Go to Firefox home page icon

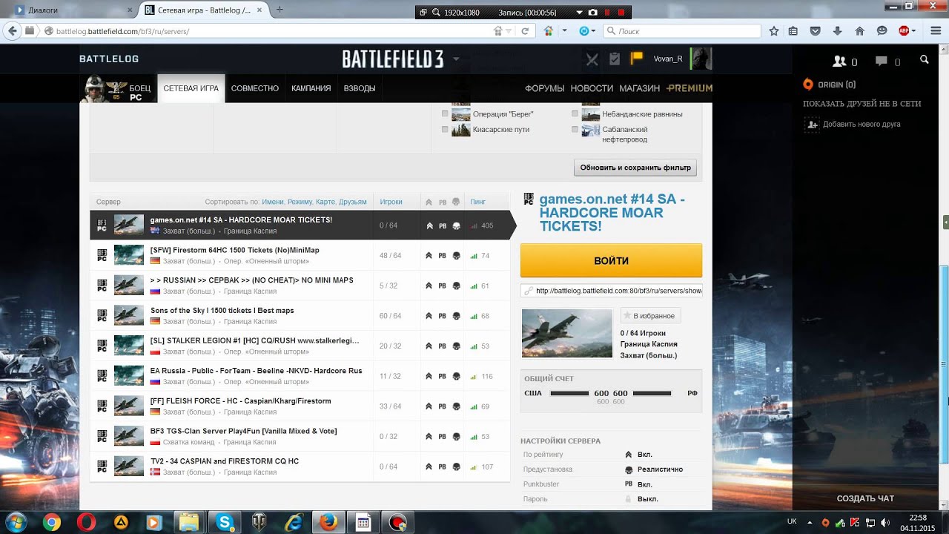tap(859, 31)
